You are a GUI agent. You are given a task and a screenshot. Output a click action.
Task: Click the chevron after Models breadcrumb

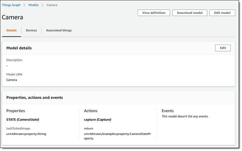coord(43,5)
